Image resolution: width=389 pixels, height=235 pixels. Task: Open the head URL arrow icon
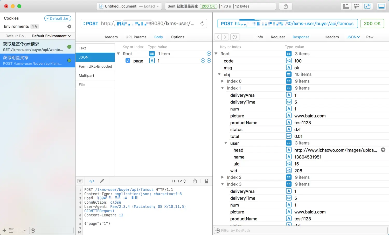click(383, 150)
